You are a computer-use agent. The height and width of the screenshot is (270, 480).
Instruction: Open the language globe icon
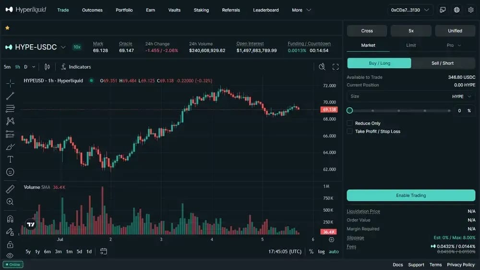coord(457,10)
